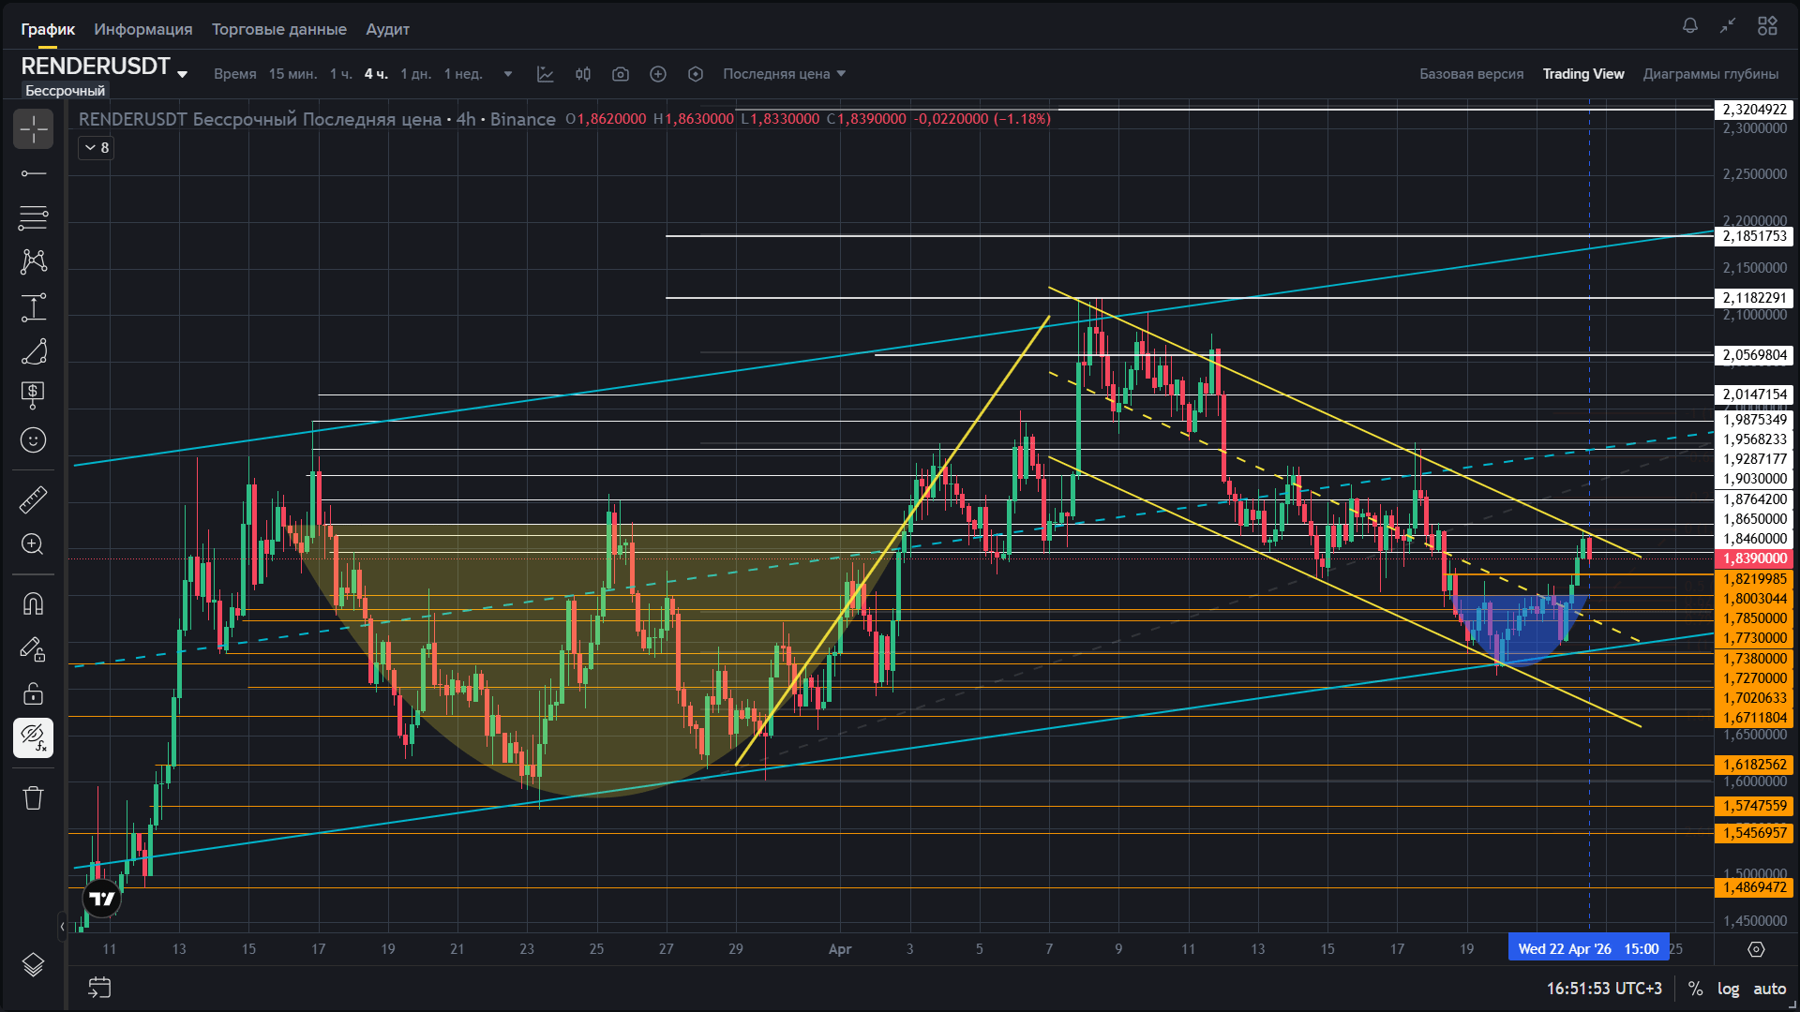The width and height of the screenshot is (1800, 1012).
Task: Open the indicators chart icon in toolbar
Action: click(x=545, y=74)
